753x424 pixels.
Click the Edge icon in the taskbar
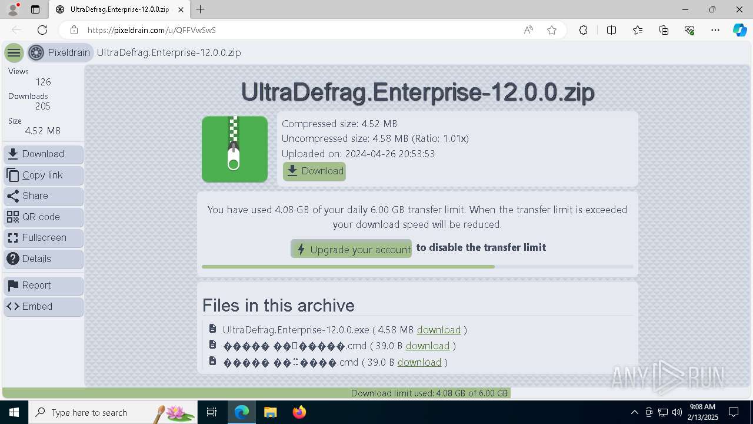[x=242, y=412]
